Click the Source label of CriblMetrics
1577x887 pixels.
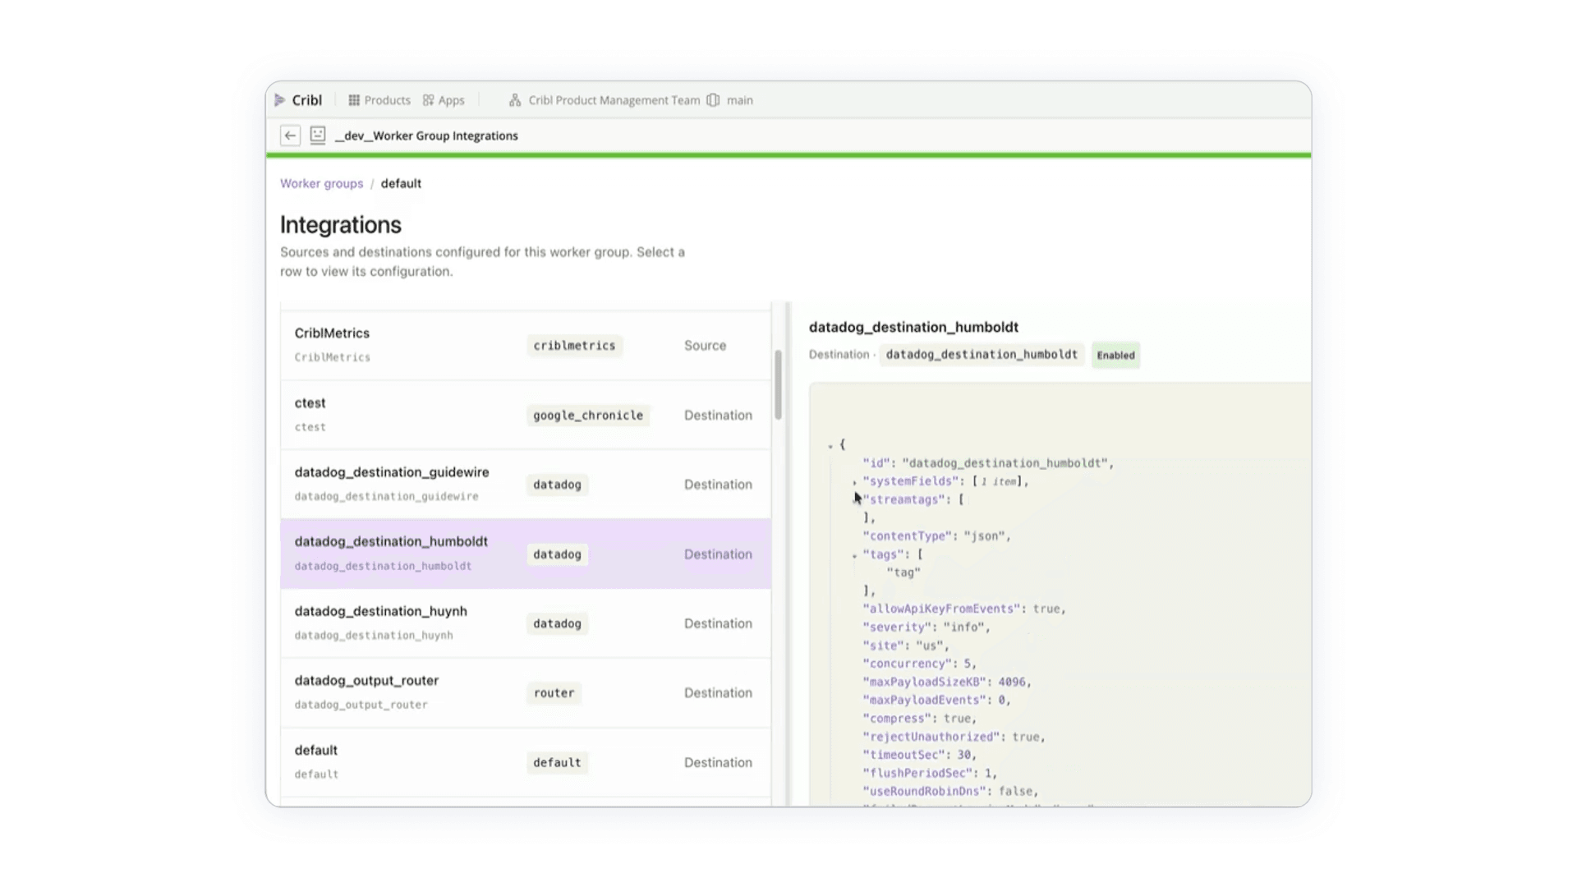(705, 346)
